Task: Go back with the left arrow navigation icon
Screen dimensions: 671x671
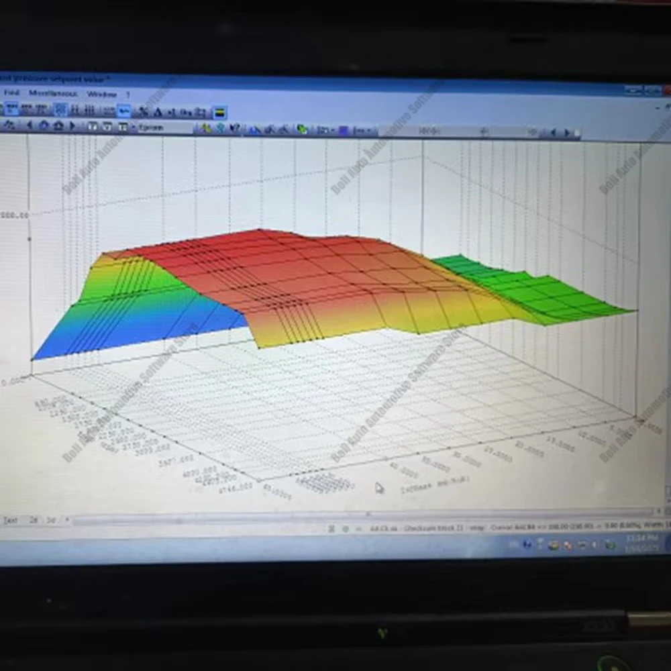Action: (29, 125)
